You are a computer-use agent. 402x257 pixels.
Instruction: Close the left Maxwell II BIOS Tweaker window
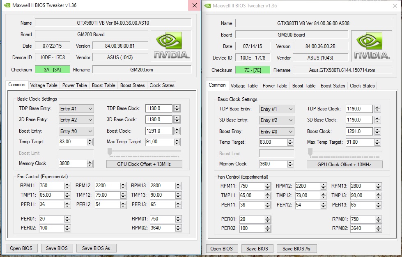[x=195, y=5]
